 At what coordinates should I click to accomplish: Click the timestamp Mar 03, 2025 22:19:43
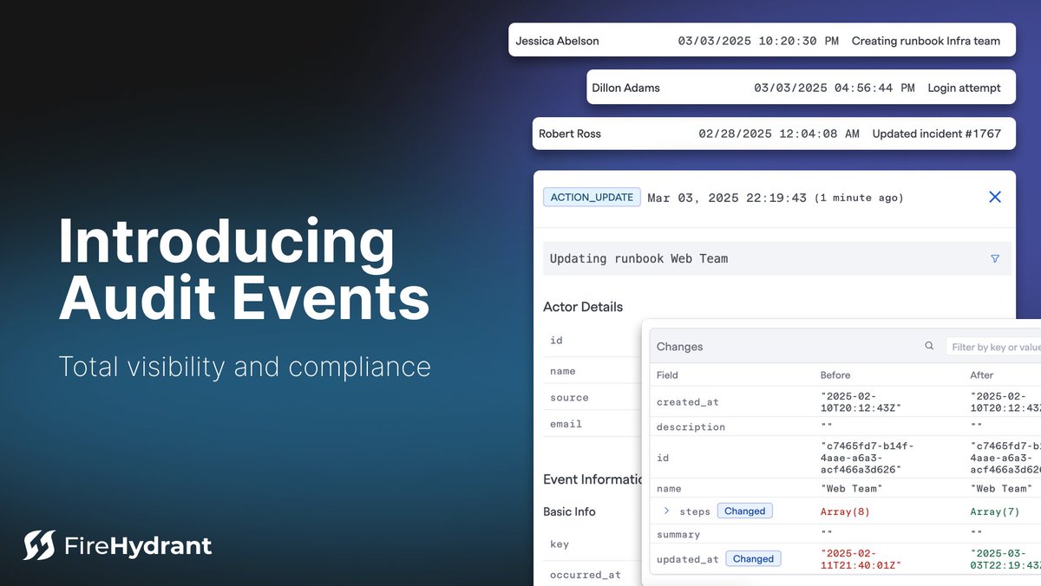click(x=727, y=198)
